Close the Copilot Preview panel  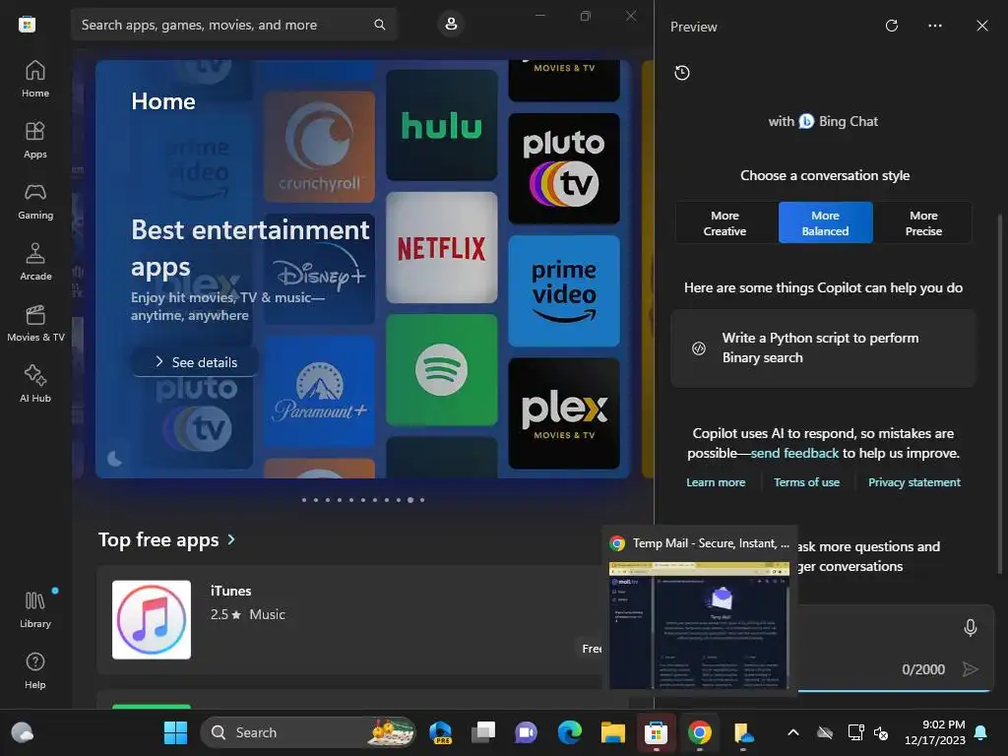(982, 26)
